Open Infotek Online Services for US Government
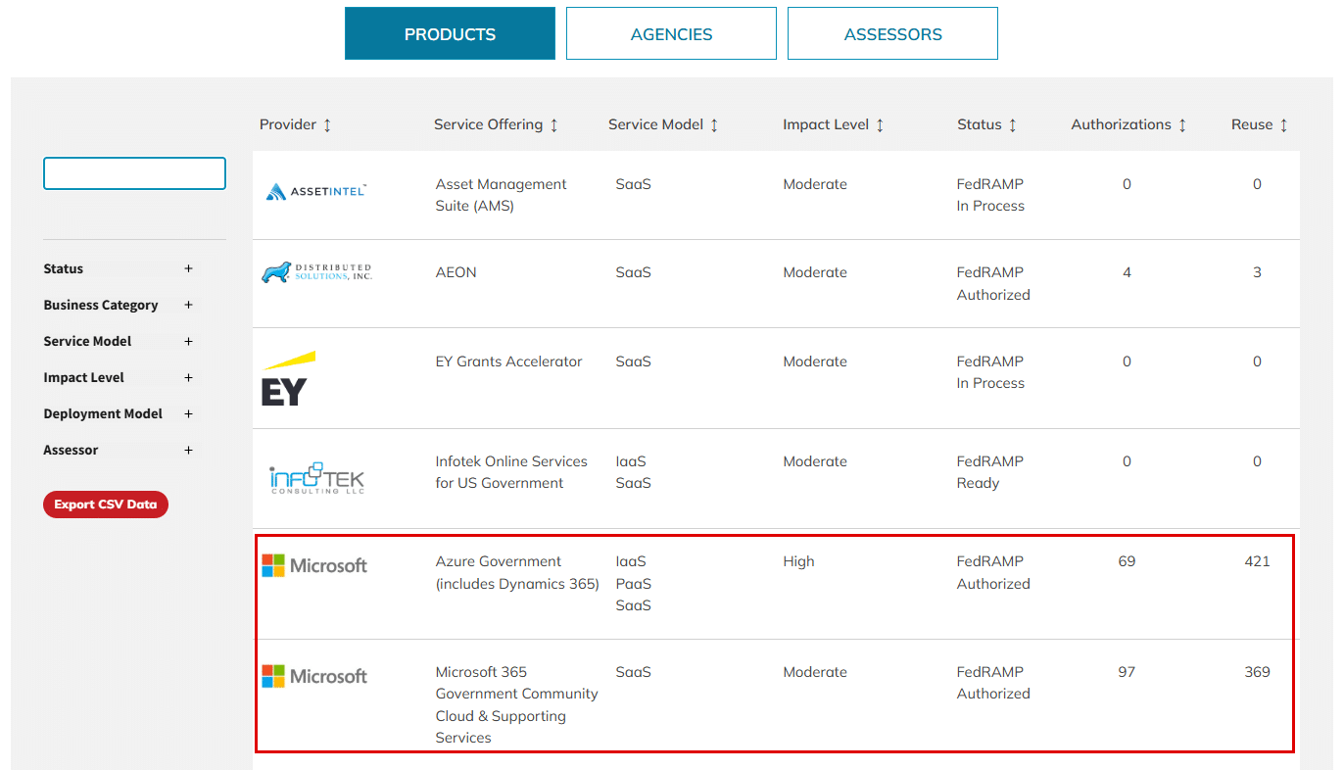This screenshot has width=1344, height=770. (511, 472)
